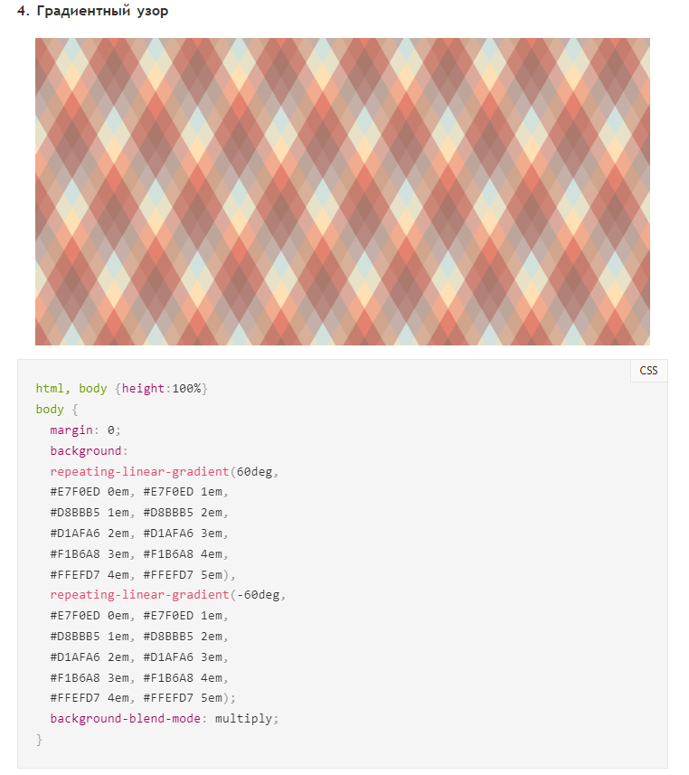Click 'repeating-linear-gradient(60deg,' line

coord(165,471)
